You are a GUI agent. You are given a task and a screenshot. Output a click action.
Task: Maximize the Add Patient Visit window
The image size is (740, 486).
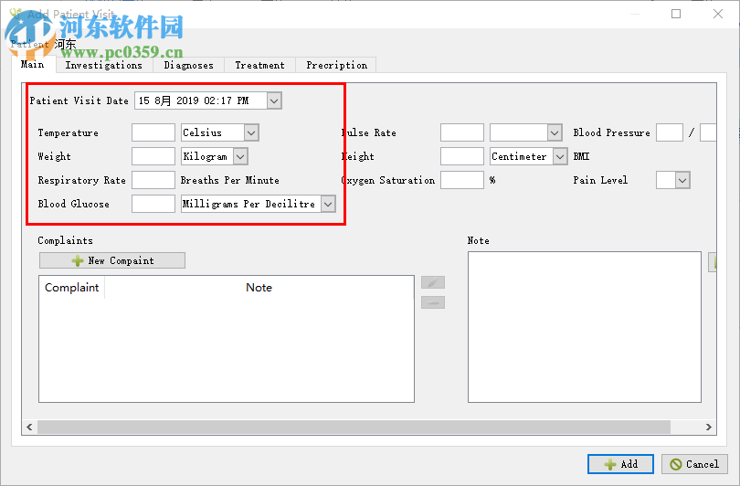point(676,14)
